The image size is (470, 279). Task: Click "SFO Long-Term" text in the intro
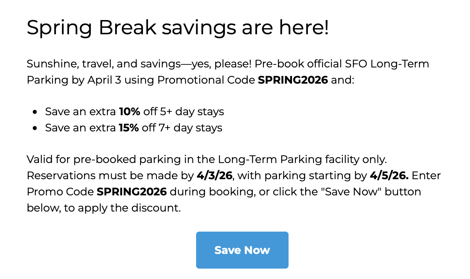click(x=399, y=64)
